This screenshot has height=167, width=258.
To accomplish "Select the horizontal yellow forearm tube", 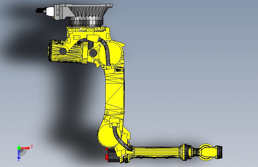I will coord(156,152).
